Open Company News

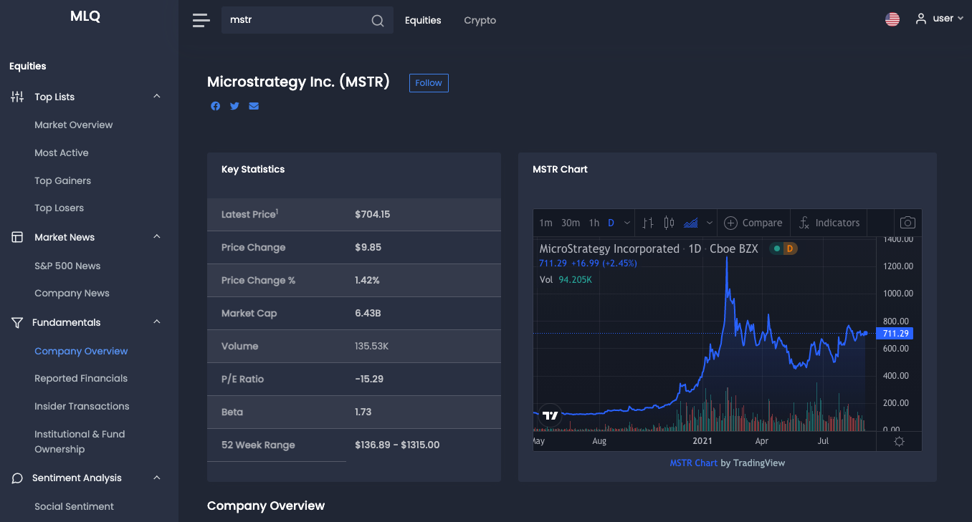pyautogui.click(x=72, y=293)
